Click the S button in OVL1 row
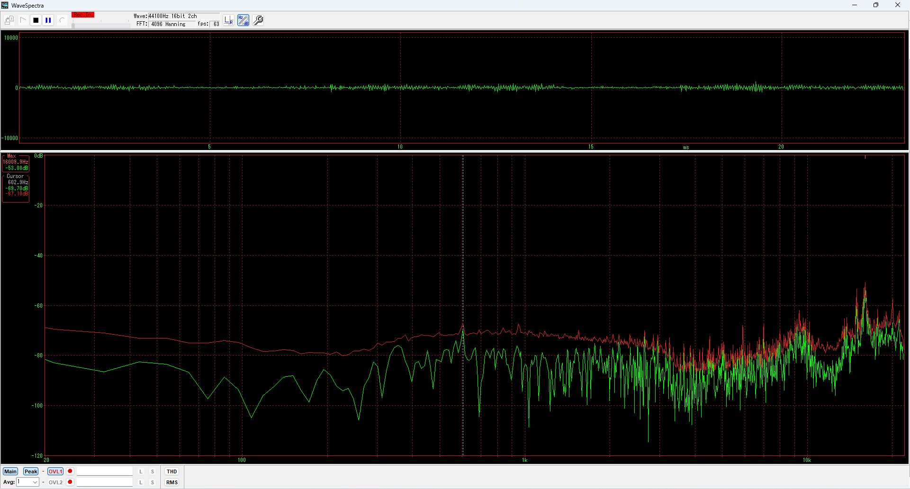Image resolution: width=910 pixels, height=489 pixels. pyautogui.click(x=153, y=471)
